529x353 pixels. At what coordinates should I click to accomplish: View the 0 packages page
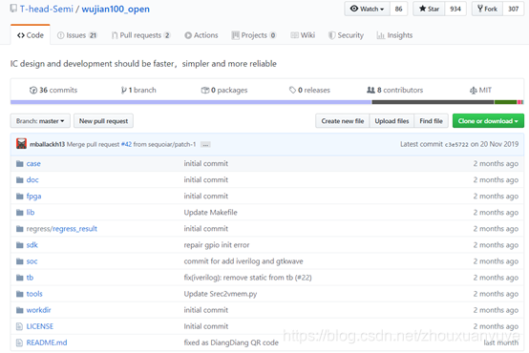[x=224, y=90]
